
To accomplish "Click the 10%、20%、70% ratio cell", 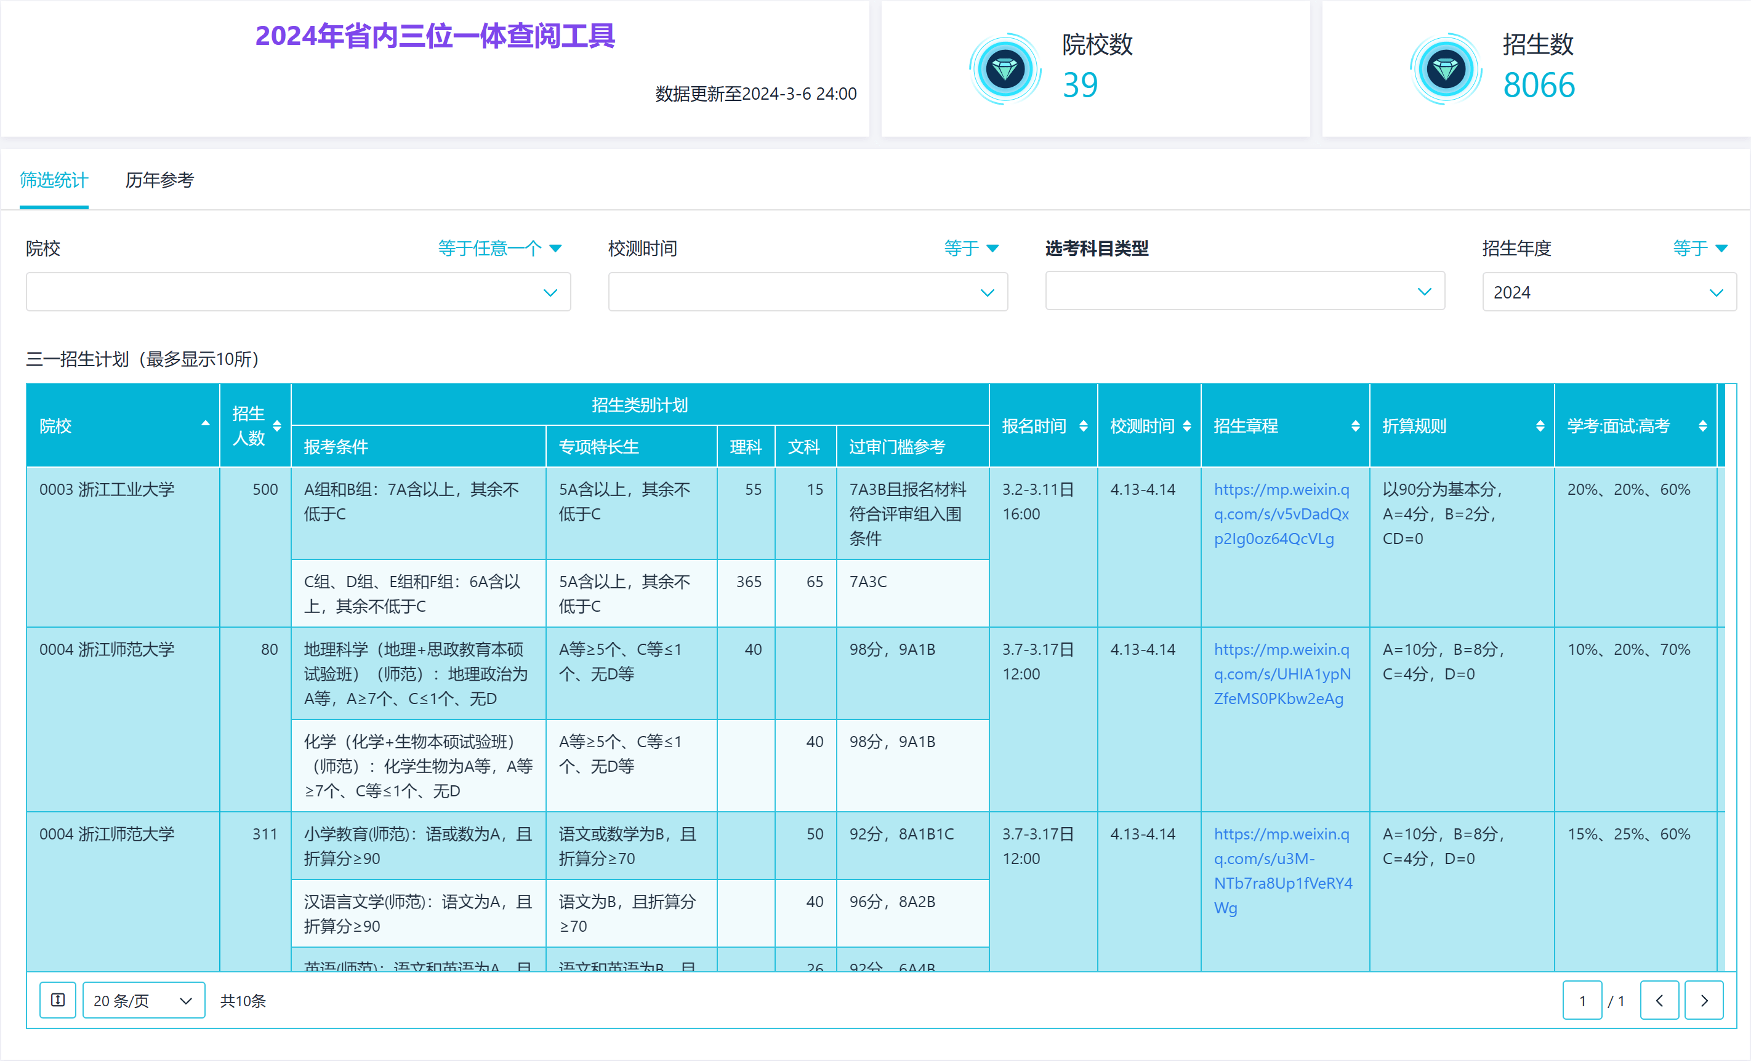I will click(x=1635, y=719).
